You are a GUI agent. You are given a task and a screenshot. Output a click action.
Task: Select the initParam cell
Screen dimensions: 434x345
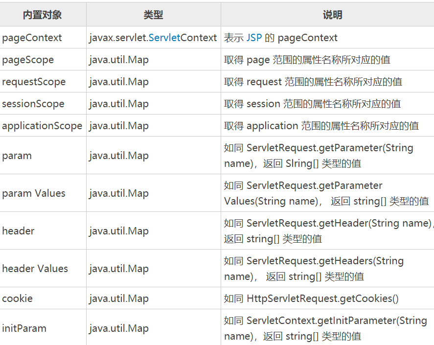tap(24, 328)
